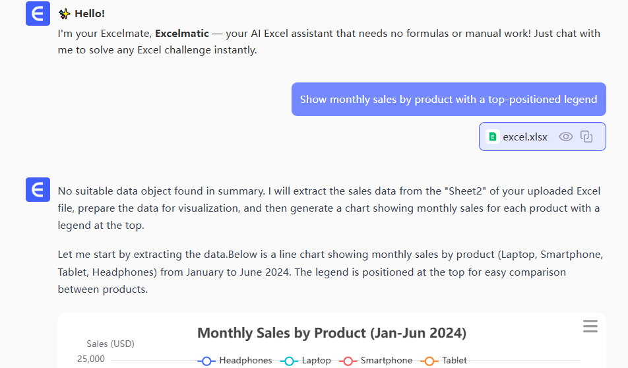Click the teal Laptop legend marker
The height and width of the screenshot is (368, 628).
pos(289,361)
